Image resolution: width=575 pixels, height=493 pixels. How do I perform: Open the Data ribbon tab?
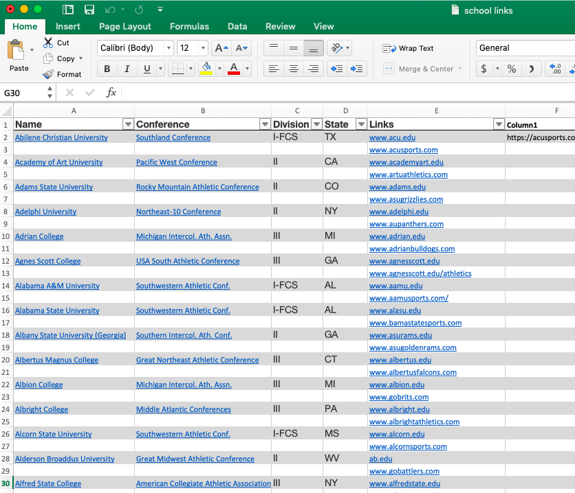[x=237, y=26]
